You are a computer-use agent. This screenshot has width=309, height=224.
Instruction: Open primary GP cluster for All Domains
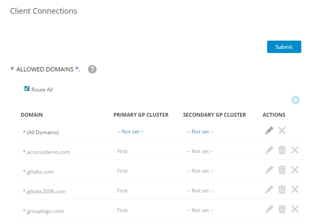click(x=130, y=132)
